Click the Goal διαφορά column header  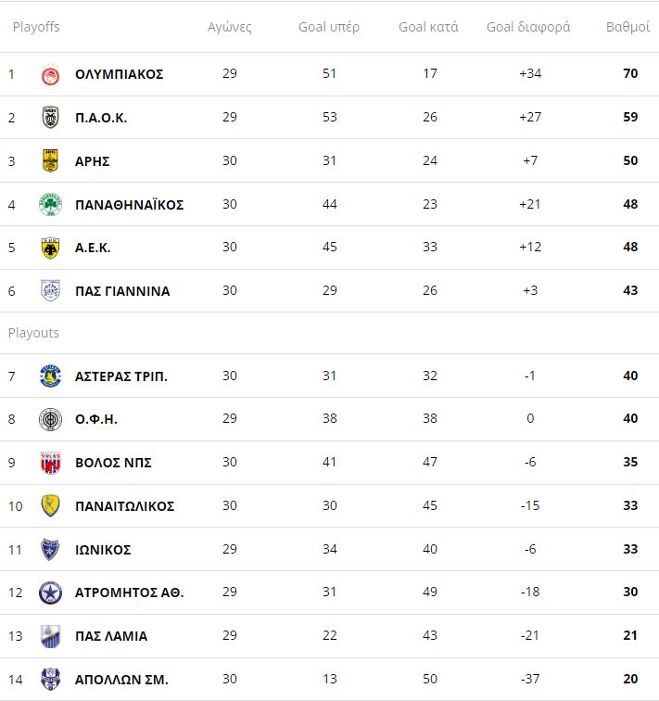coord(528,27)
